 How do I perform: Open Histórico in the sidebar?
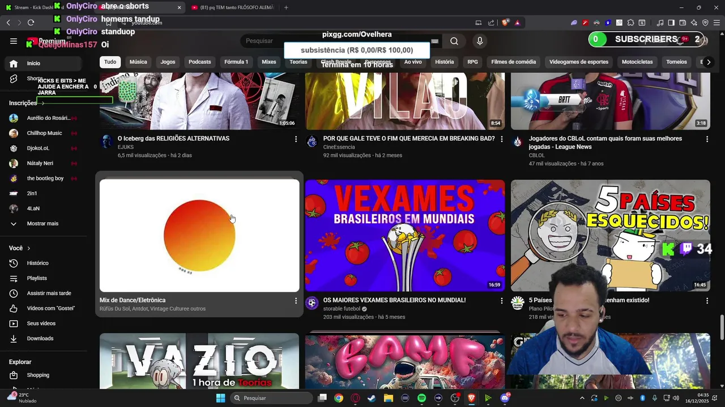(x=44, y=263)
